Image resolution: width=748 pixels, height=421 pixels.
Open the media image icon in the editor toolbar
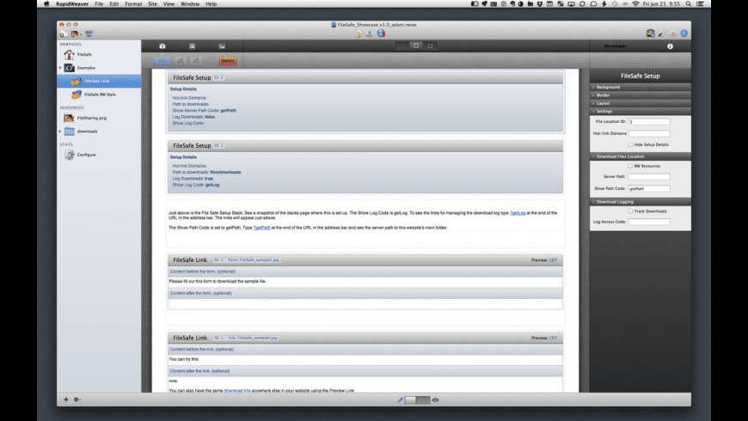pos(222,46)
